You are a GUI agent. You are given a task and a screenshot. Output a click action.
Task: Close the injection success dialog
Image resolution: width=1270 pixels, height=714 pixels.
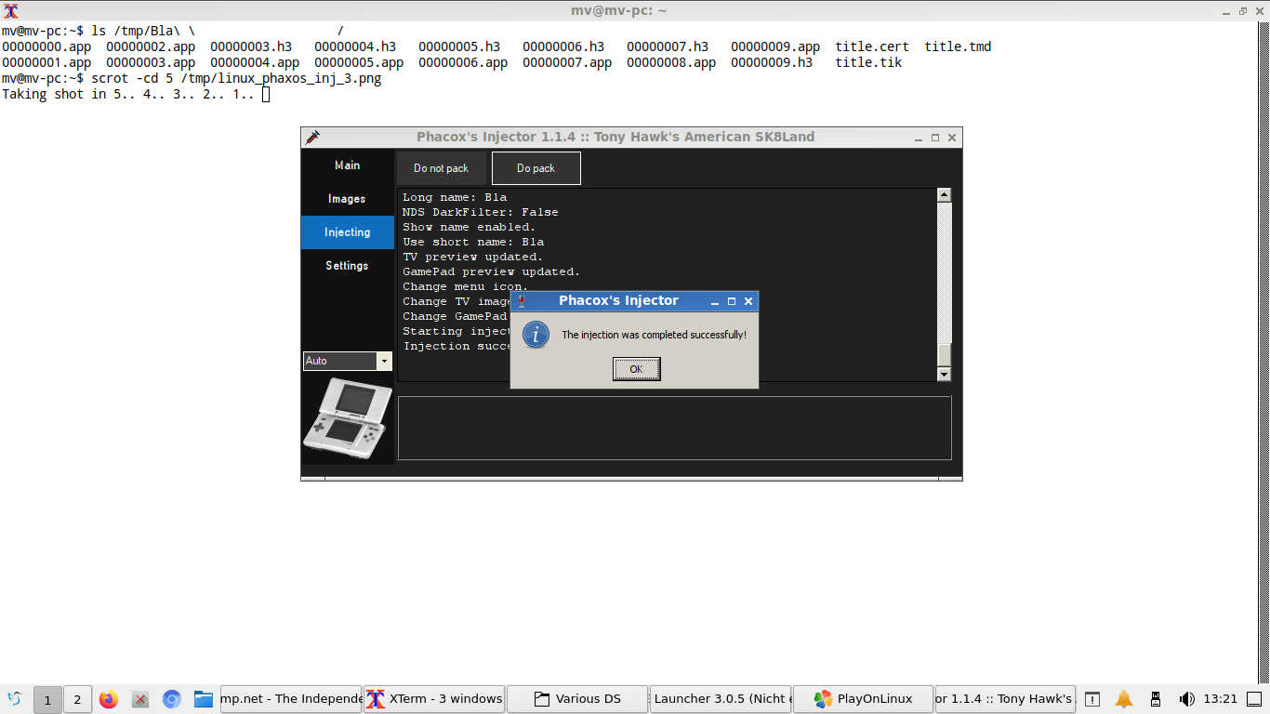point(747,301)
